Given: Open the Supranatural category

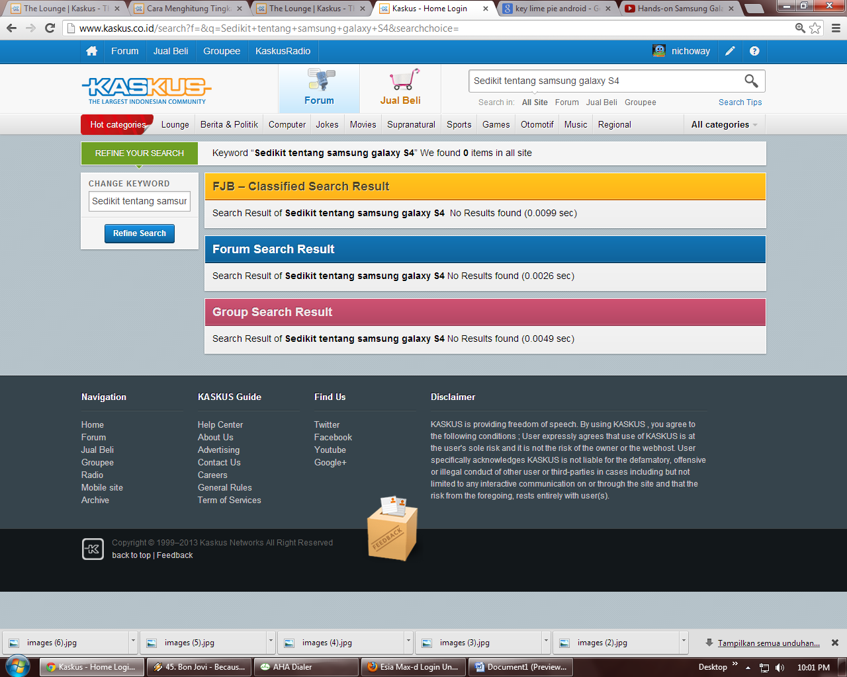Looking at the screenshot, I should tap(411, 124).
